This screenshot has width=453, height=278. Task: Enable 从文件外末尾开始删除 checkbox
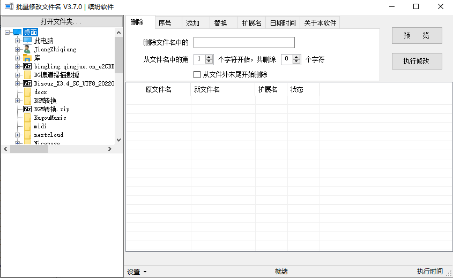point(197,75)
